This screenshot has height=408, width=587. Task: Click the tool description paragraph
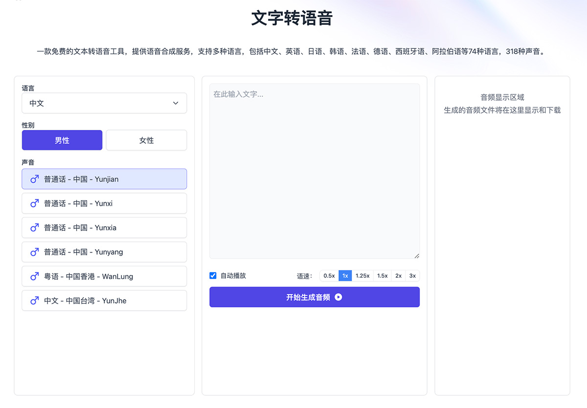(291, 51)
